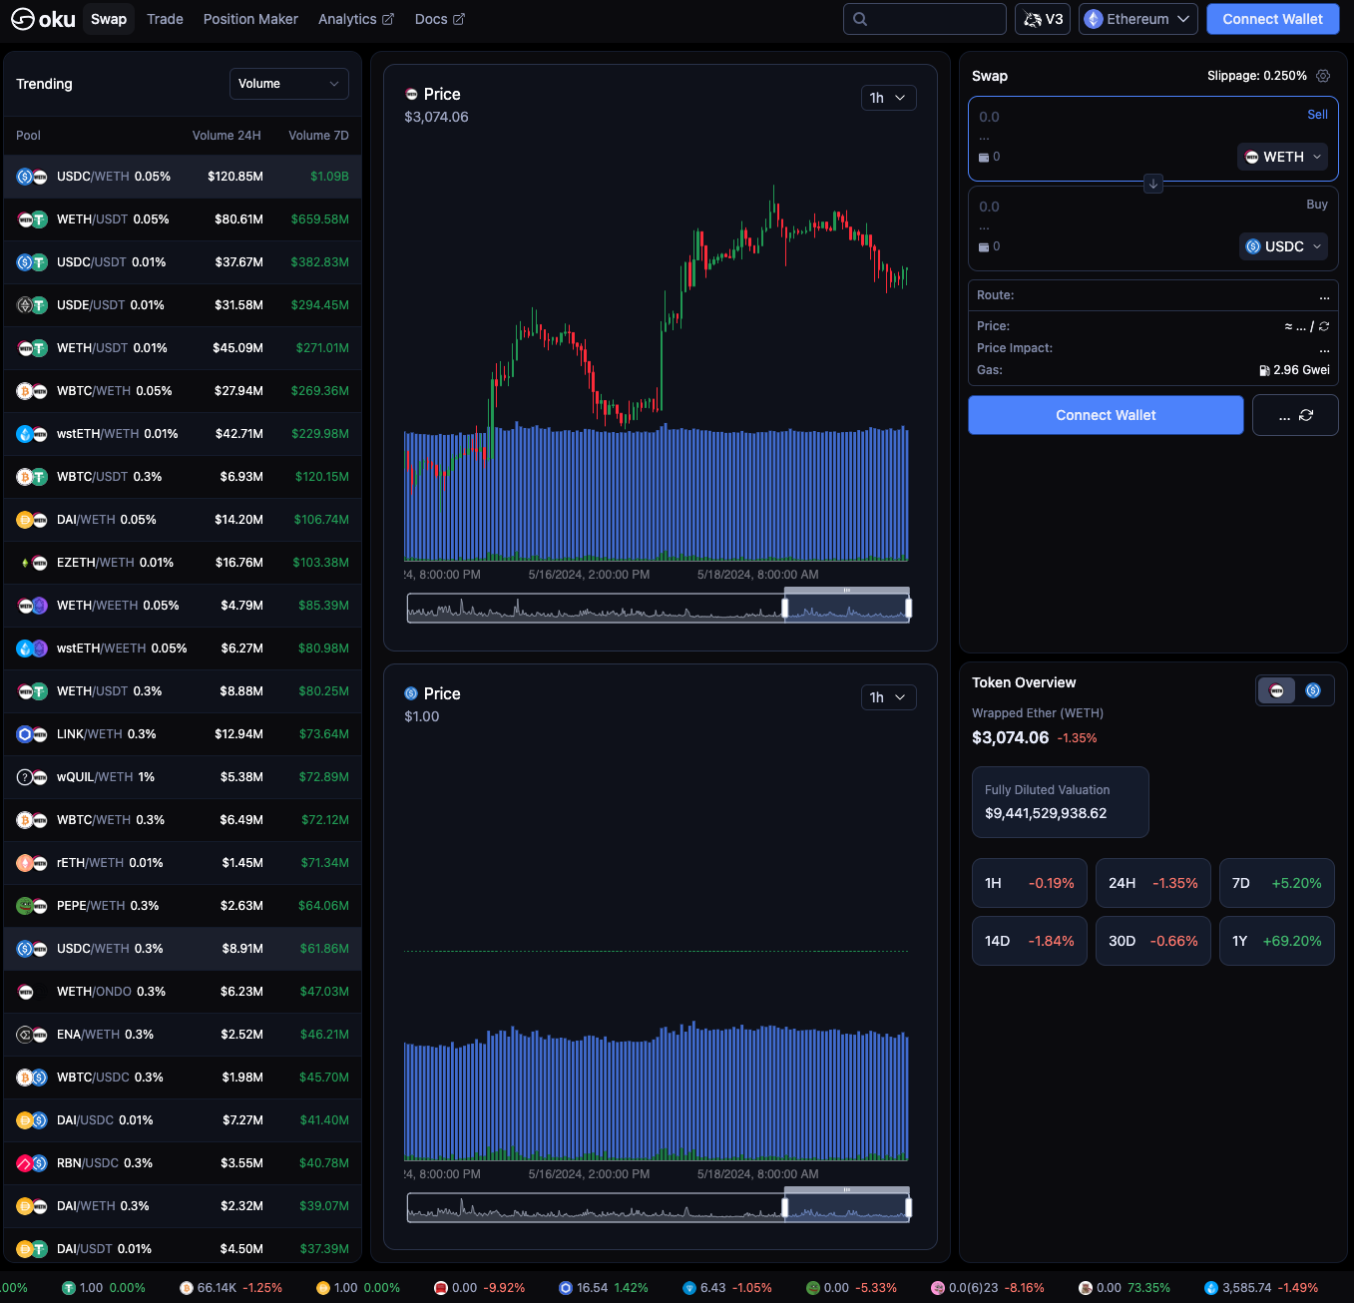1354x1303 pixels.
Task: Click the sell wallet balance icon
Action: point(984,158)
